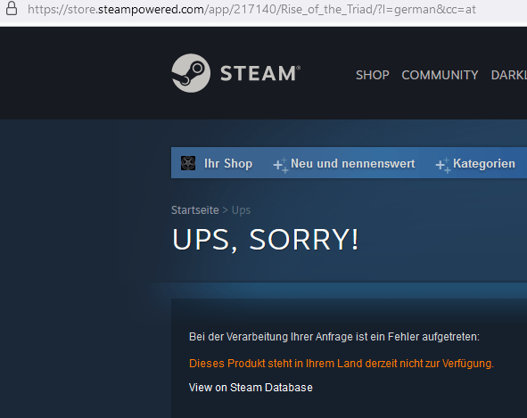Click the Steam logo icon
Image resolution: width=527 pixels, height=418 pixels.
[x=191, y=73]
